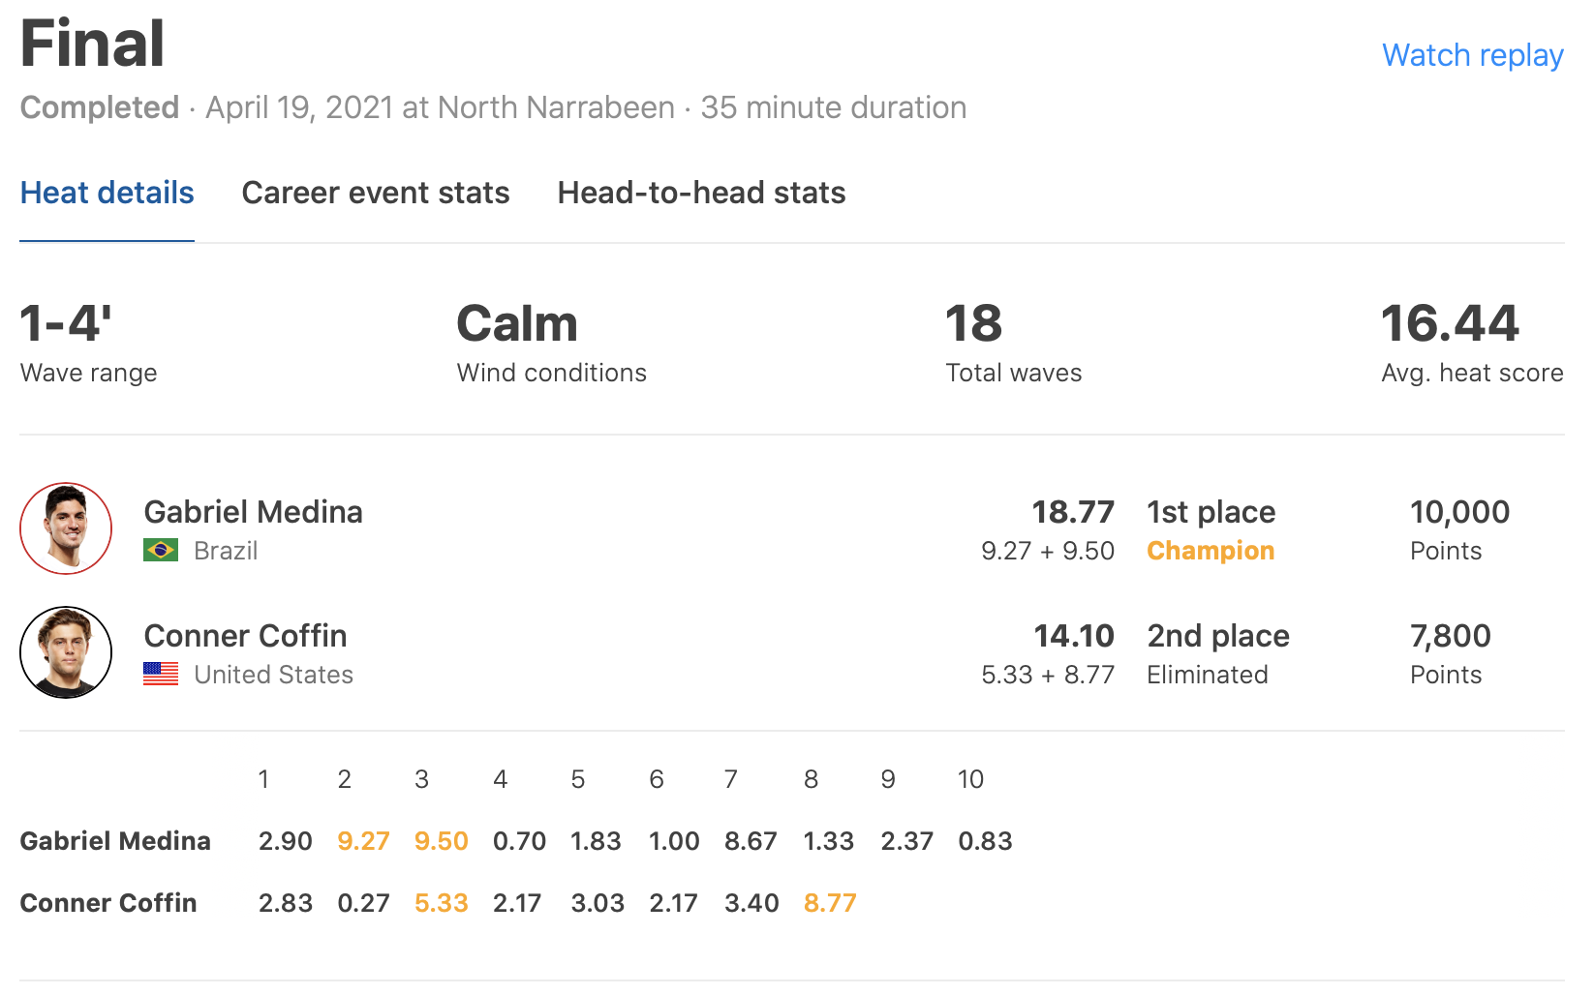The image size is (1594, 995).
Task: Click Coffin's highlighted 8.77 wave score
Action: (x=830, y=903)
